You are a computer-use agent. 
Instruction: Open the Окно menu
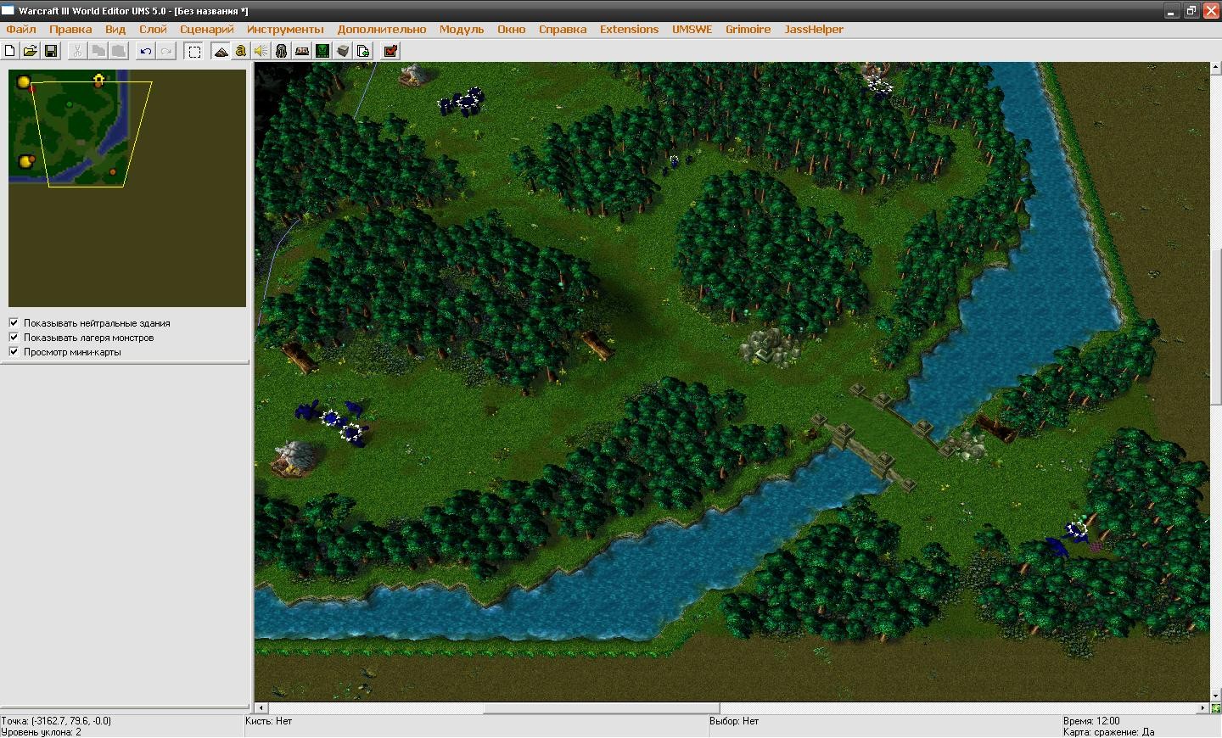[512, 29]
